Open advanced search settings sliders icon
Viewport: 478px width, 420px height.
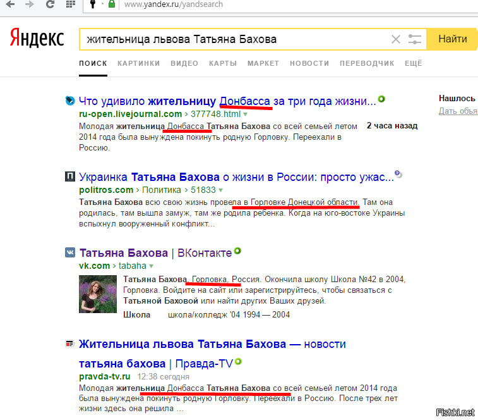coord(415,39)
